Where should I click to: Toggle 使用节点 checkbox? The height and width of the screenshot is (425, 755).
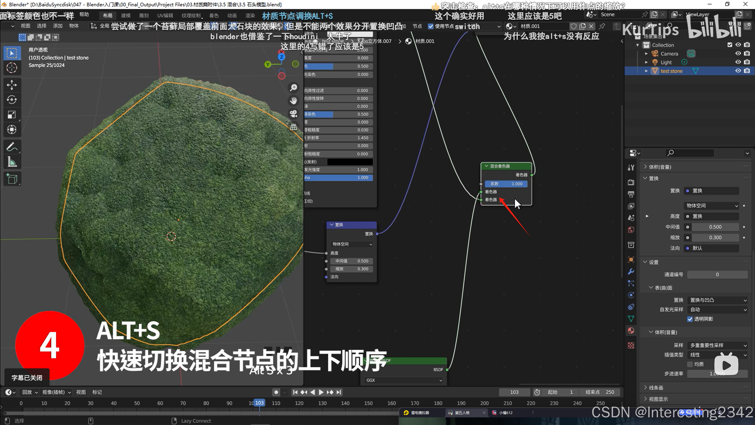[431, 26]
